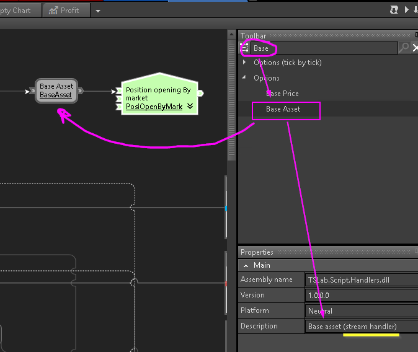Viewport: 418px width, 352px height.
Task: Clear the Toolbar search with the X icon
Action: click(415, 48)
